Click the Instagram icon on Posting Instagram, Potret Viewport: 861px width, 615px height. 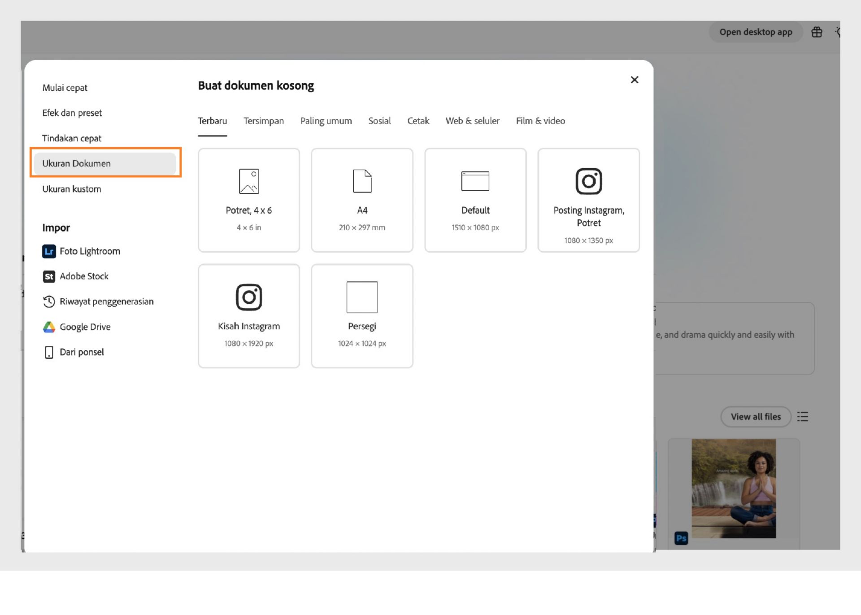[588, 181]
